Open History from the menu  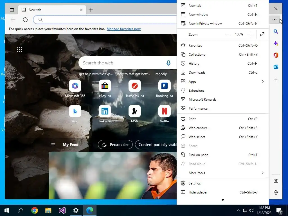[x=223, y=63]
